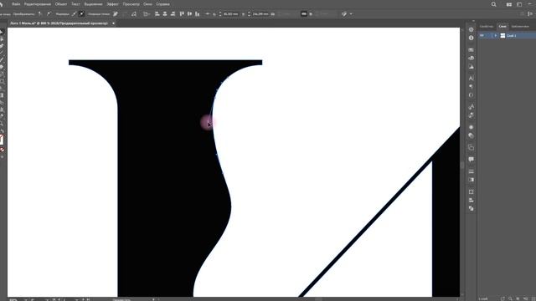Viewport: 536px width, 301px height.
Task: Open the workspace switcher icon
Action: 519,4
